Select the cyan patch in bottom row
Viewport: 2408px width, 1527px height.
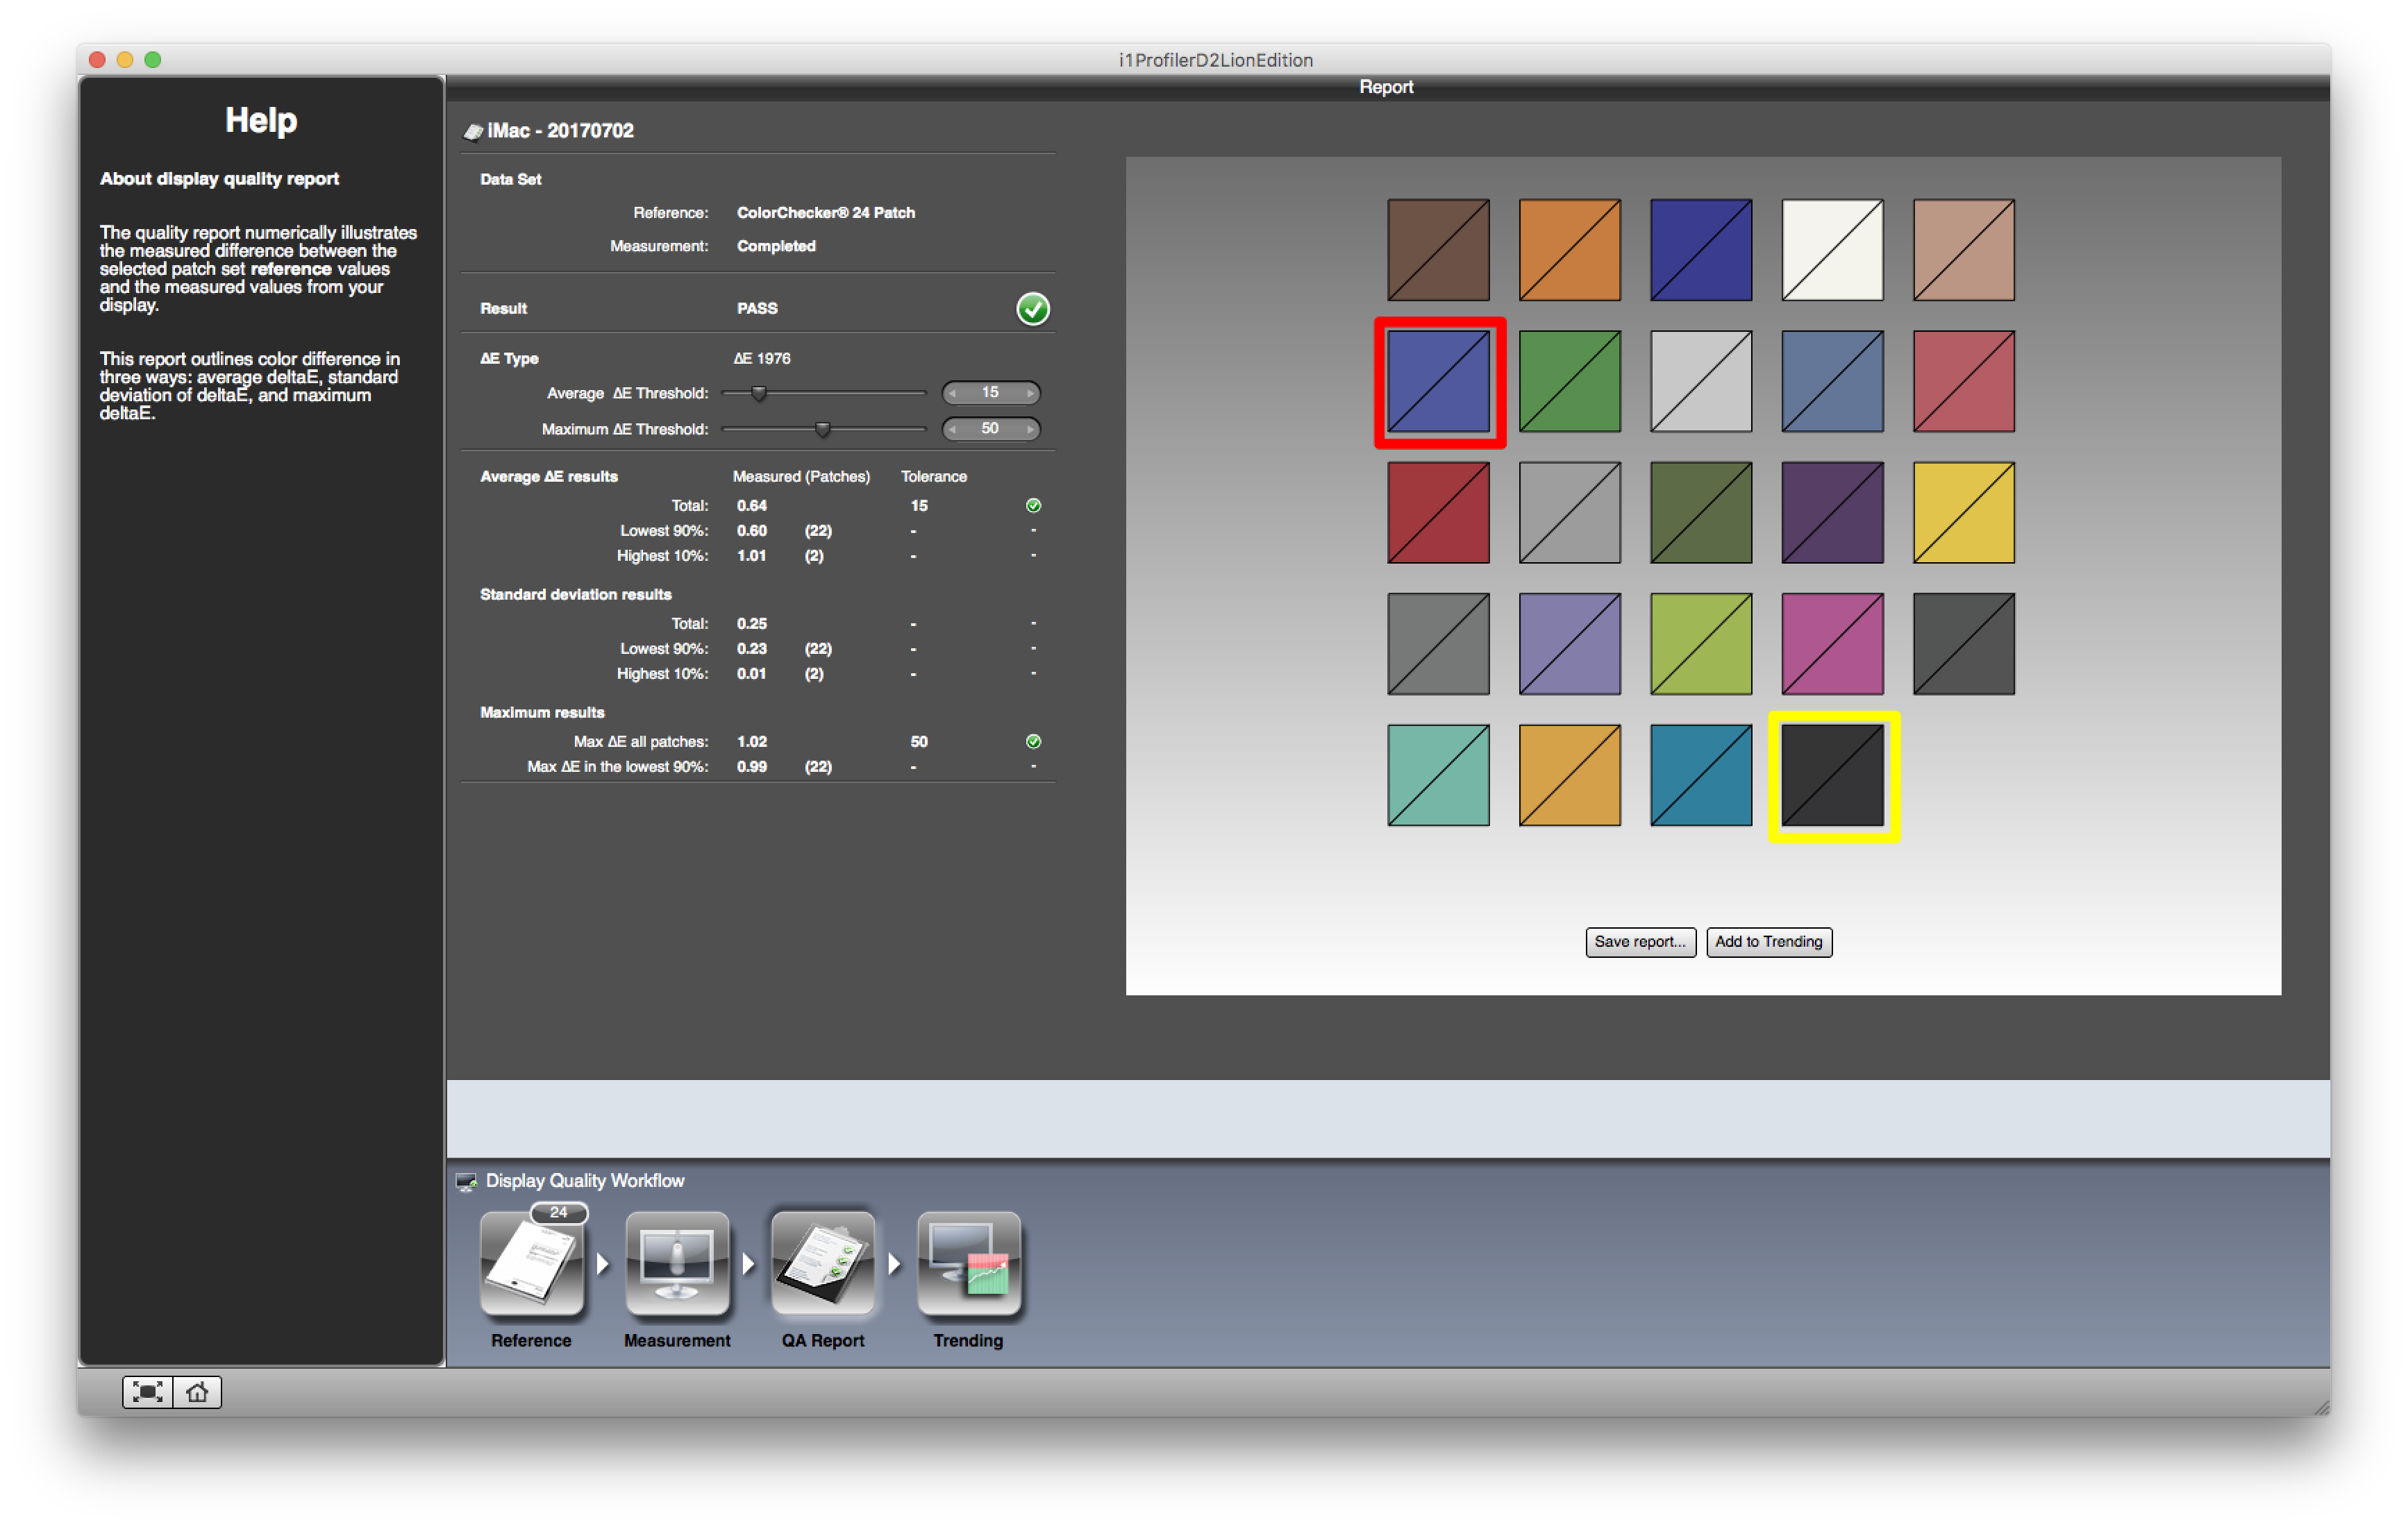point(1700,775)
